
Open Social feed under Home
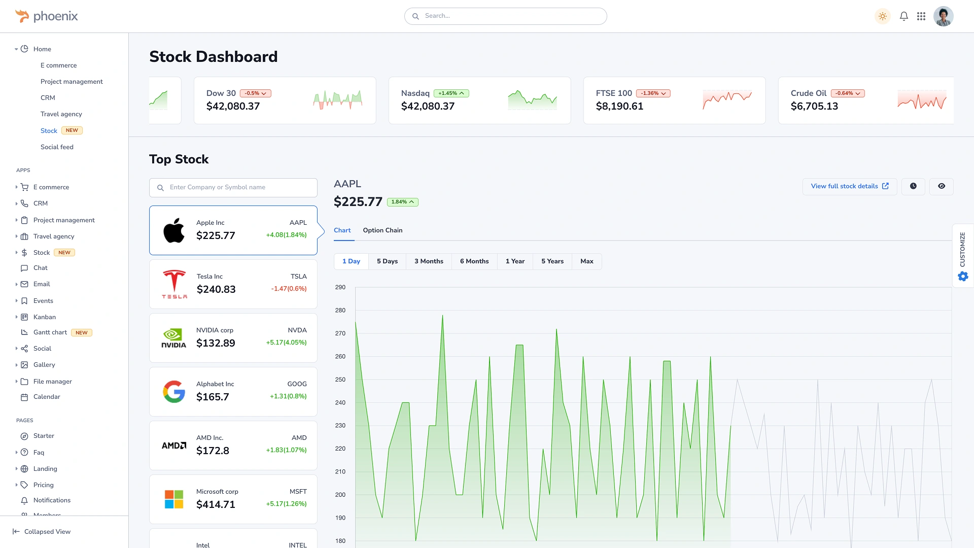pyautogui.click(x=57, y=147)
